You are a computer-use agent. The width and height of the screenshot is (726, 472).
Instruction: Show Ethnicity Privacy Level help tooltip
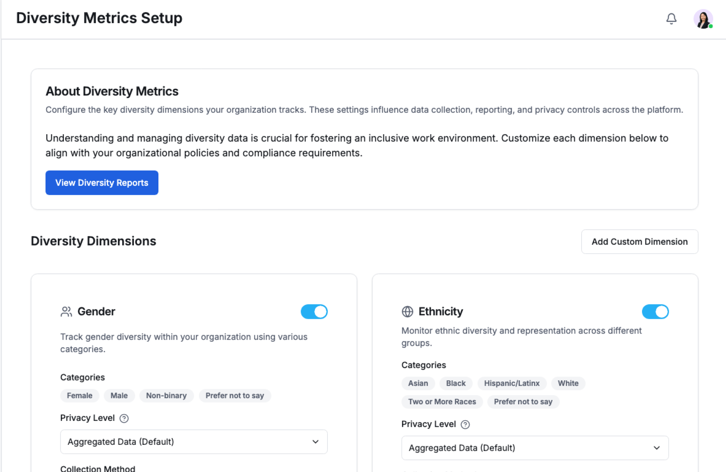click(465, 424)
